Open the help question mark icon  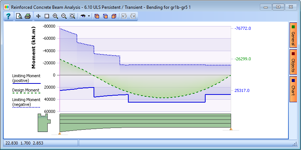click(x=8, y=16)
